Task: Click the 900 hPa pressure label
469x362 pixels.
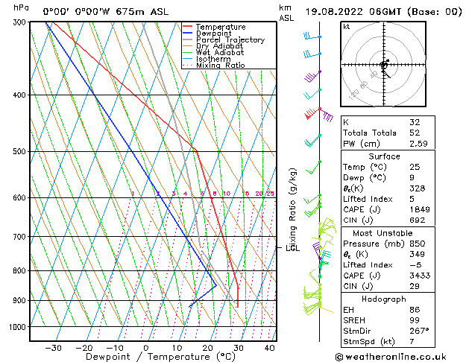Action: [21, 300]
